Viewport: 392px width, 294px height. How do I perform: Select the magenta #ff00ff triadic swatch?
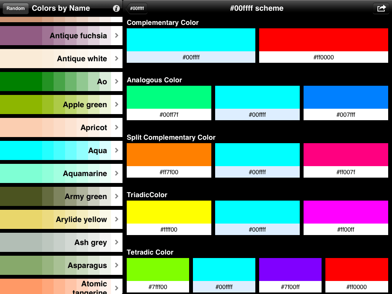pos(345,211)
